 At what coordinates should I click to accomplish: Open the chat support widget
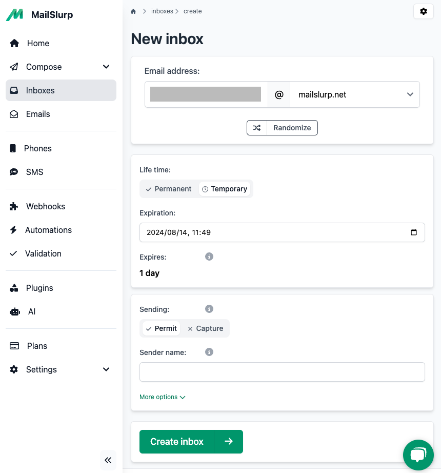pyautogui.click(x=418, y=455)
